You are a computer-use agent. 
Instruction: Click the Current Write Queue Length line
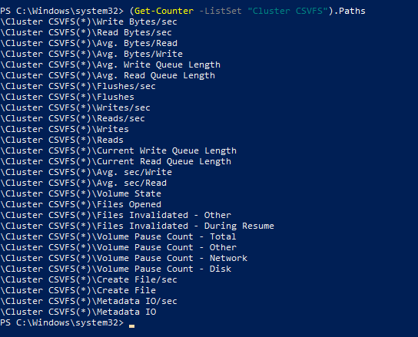point(118,150)
